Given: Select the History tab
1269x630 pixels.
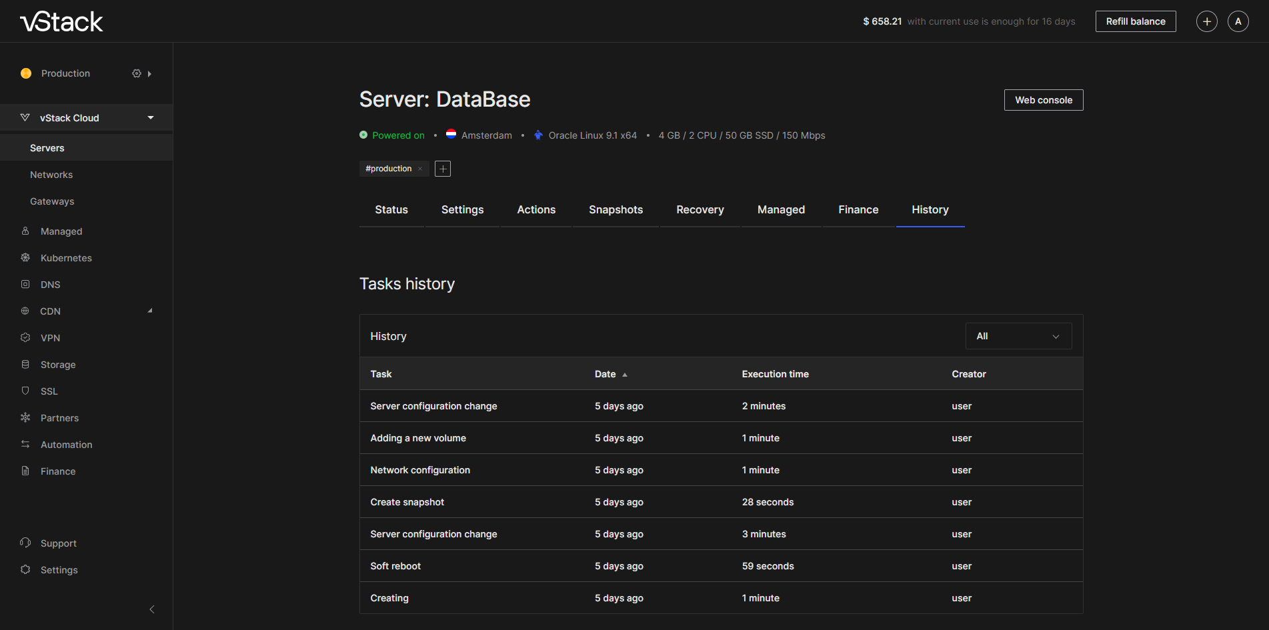Looking at the screenshot, I should pos(930,210).
